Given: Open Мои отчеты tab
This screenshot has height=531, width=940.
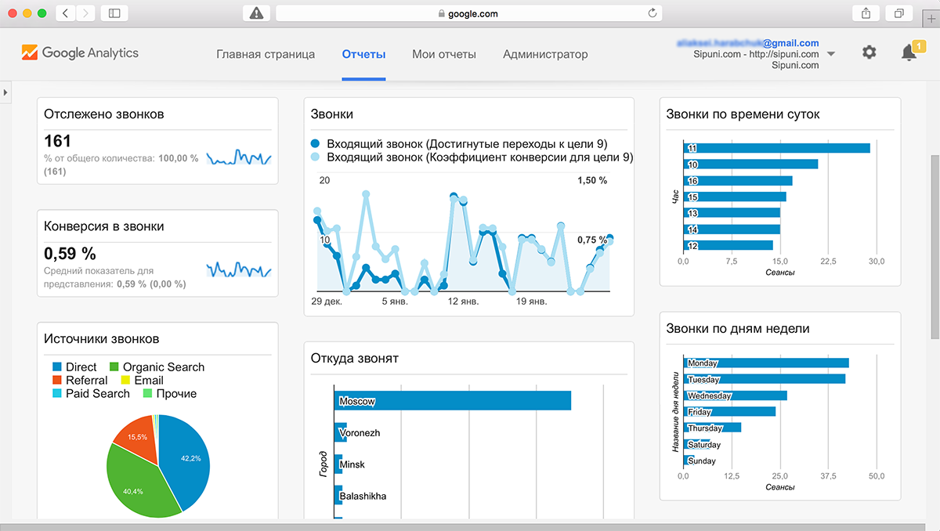Looking at the screenshot, I should (x=444, y=54).
